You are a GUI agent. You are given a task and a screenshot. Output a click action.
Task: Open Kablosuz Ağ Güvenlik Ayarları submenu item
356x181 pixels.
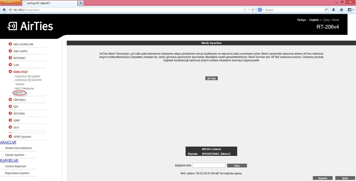[28, 82]
